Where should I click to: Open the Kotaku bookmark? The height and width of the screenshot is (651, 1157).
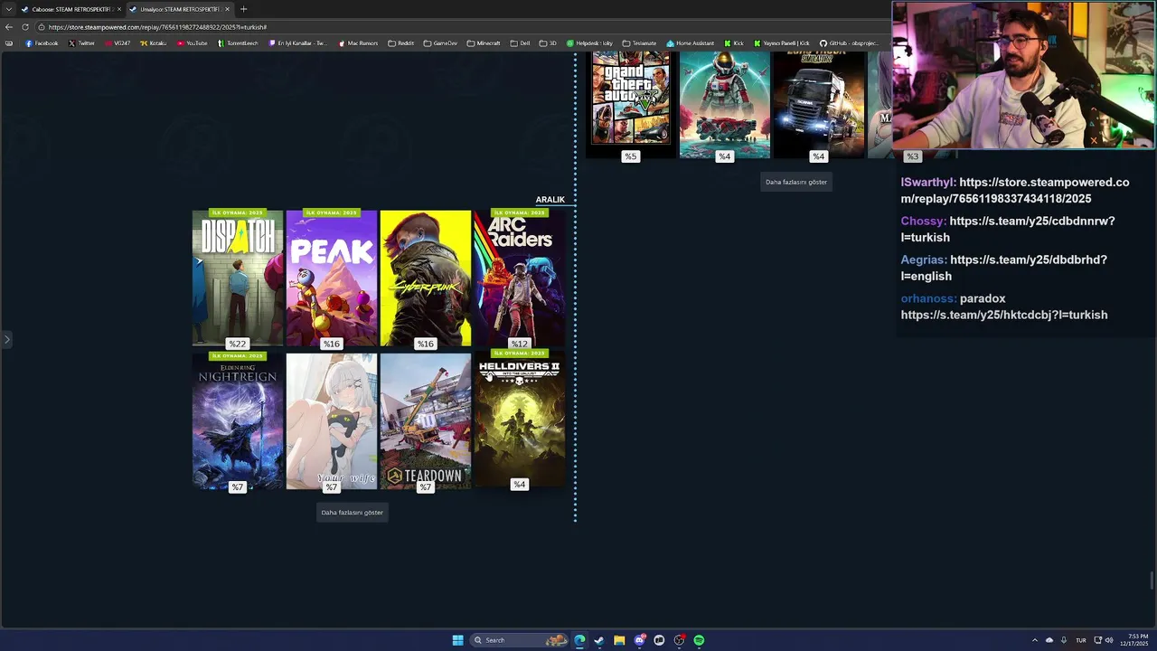153,43
